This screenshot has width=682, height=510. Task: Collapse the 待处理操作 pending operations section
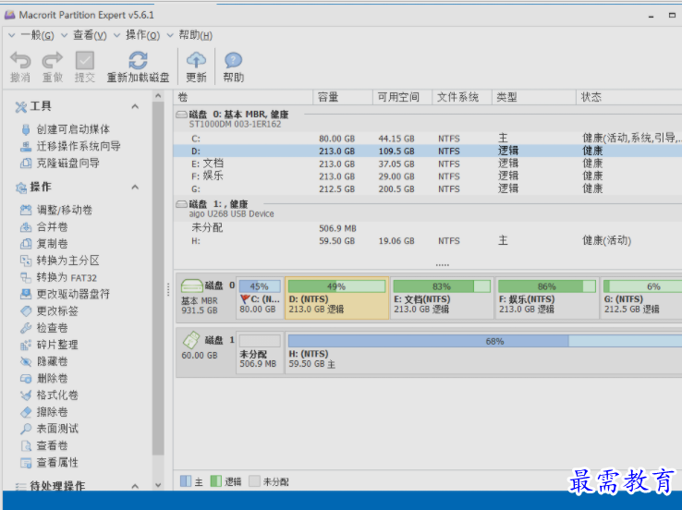click(x=135, y=486)
